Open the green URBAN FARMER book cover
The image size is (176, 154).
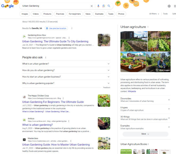click(126, 152)
